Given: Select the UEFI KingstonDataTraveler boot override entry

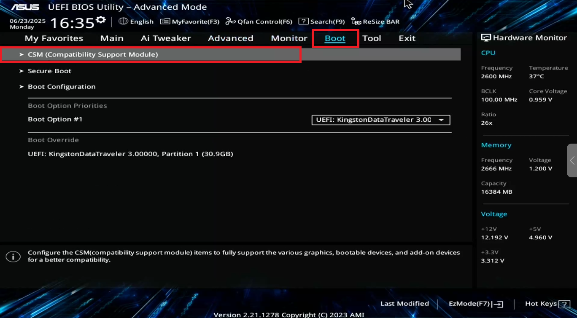Looking at the screenshot, I should (x=130, y=154).
